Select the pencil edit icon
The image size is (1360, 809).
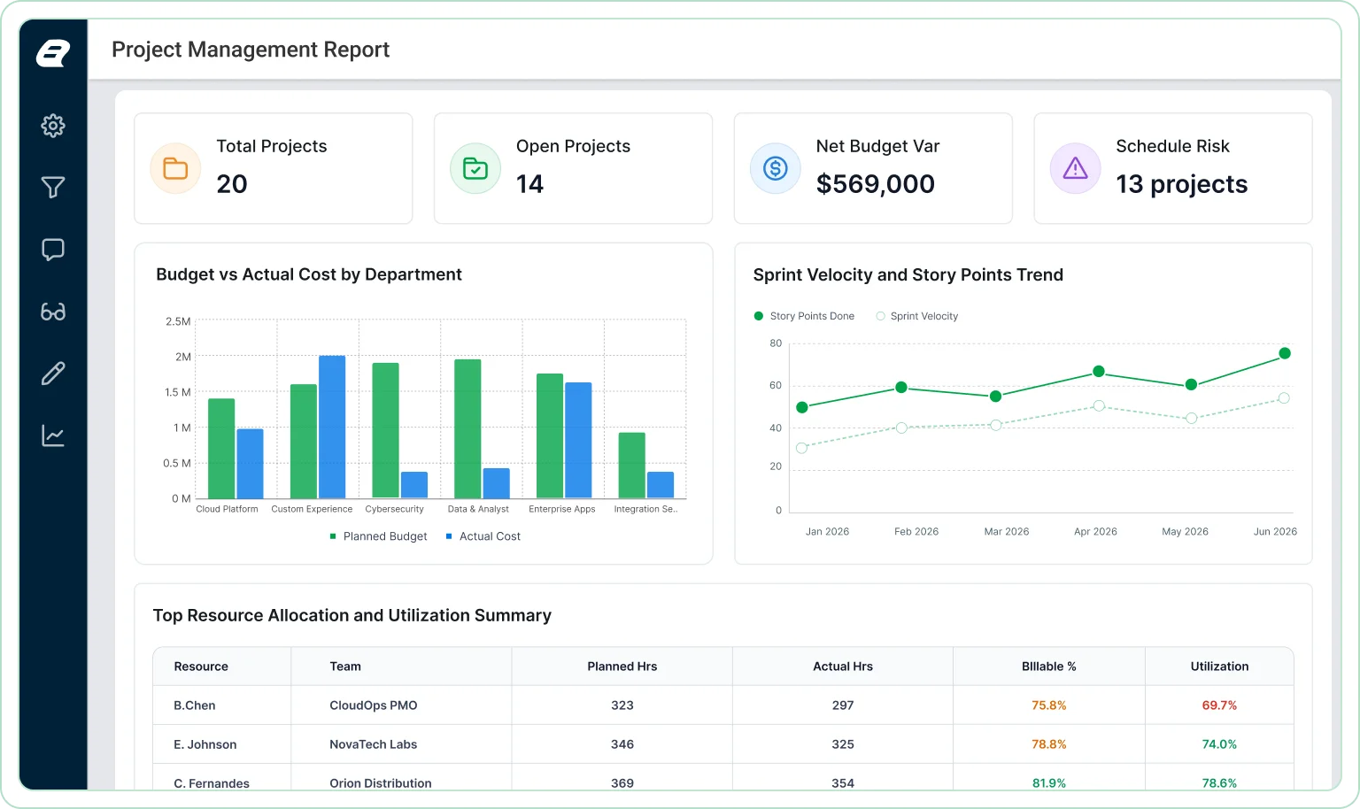[x=53, y=374]
